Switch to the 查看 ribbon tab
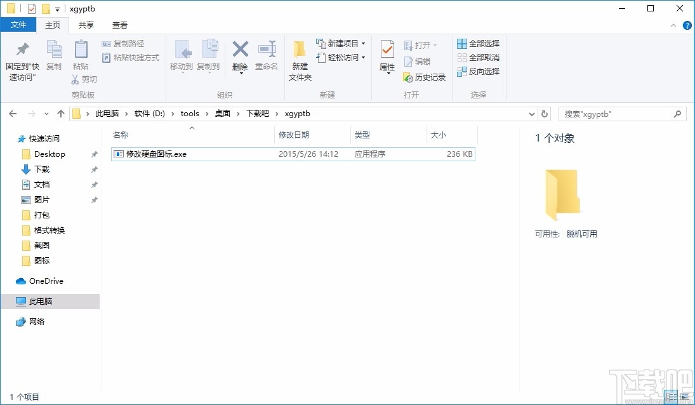This screenshot has height=405, width=695. point(119,25)
